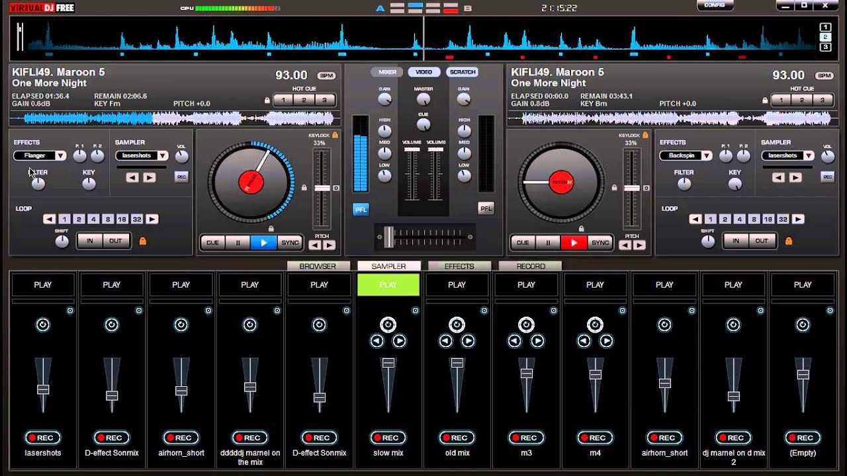847x476 pixels.
Task: Click the master volume knob
Action: click(x=423, y=100)
